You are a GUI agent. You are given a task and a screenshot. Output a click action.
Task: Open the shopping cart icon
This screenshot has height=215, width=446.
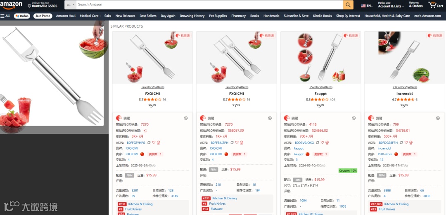[x=435, y=5]
